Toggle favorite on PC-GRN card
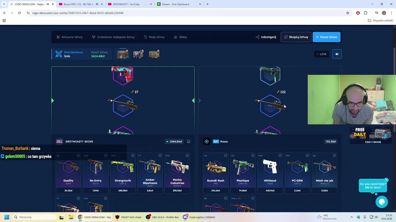 tap(307, 156)
